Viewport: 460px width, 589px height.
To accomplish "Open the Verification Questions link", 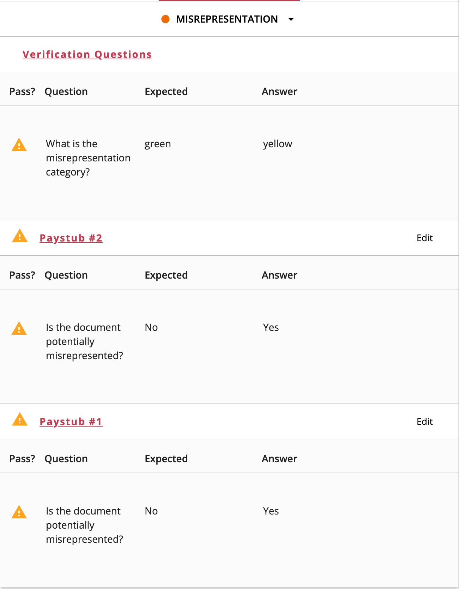I will click(87, 54).
